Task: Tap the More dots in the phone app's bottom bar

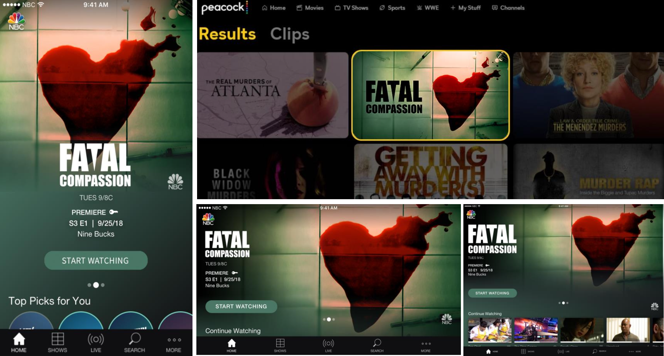Action: tap(174, 340)
